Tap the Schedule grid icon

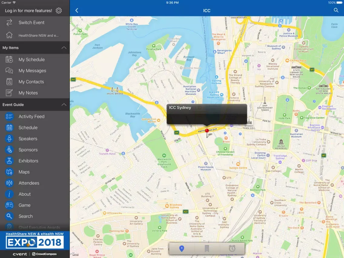[x=9, y=127]
